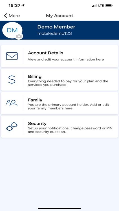Tap the DM profile avatar circle
Viewport: 119px width, 211px height.
[12, 30]
